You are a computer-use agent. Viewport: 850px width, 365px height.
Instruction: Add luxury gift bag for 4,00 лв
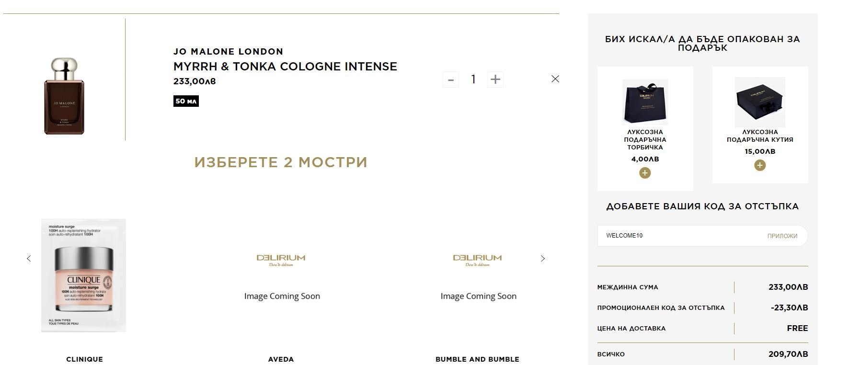point(644,173)
